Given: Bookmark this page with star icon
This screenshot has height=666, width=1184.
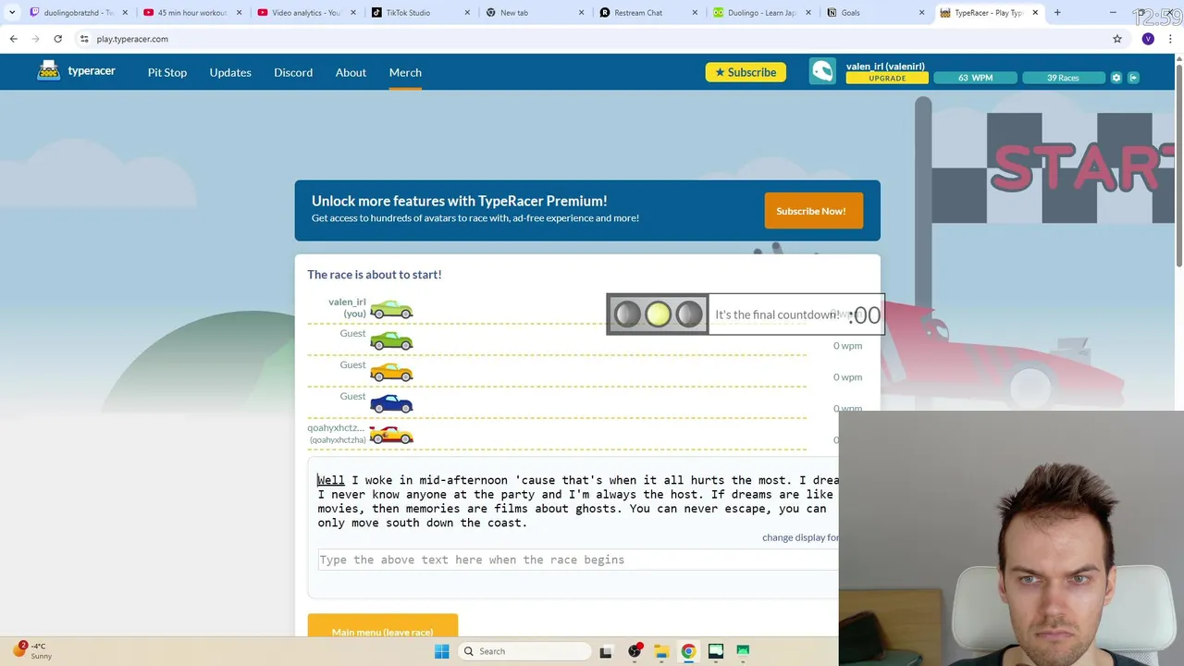Looking at the screenshot, I should point(1117,39).
